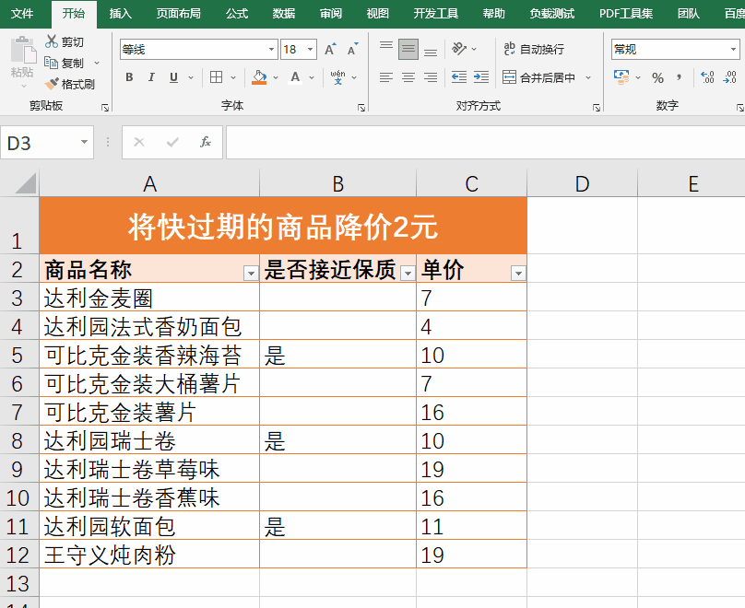Click the orientation angled text icon
Screen dimensions: 745x608
(x=458, y=49)
